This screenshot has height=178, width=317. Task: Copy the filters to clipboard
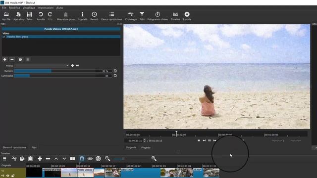pyautogui.click(x=20, y=59)
